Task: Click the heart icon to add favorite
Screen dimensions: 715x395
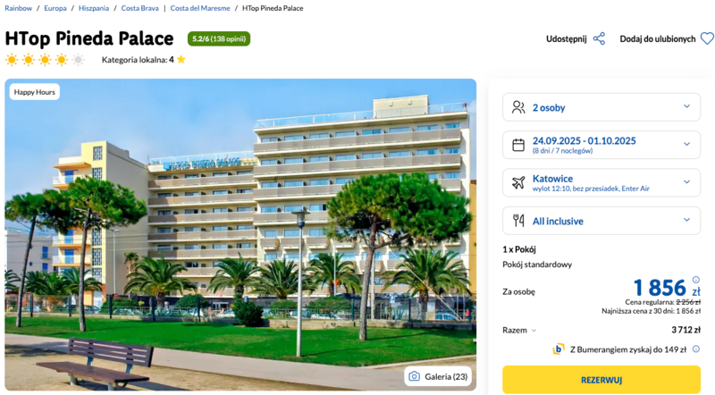Action: click(x=707, y=38)
